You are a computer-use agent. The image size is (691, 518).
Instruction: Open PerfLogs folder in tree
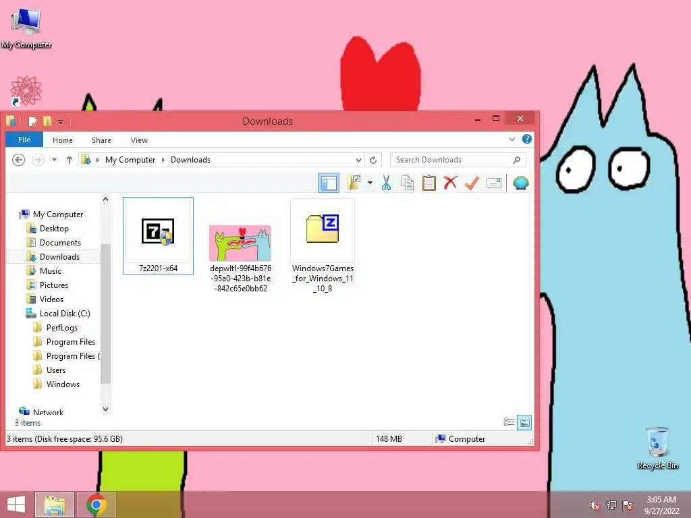[61, 328]
